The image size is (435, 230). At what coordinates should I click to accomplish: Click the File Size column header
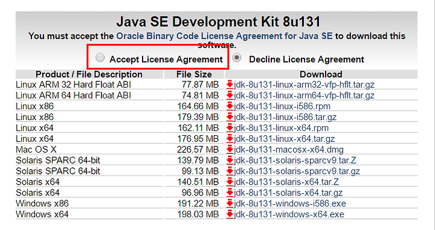tap(194, 74)
